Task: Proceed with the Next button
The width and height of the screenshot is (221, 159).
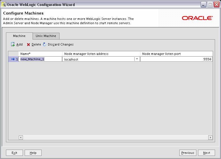Action: click(207, 153)
